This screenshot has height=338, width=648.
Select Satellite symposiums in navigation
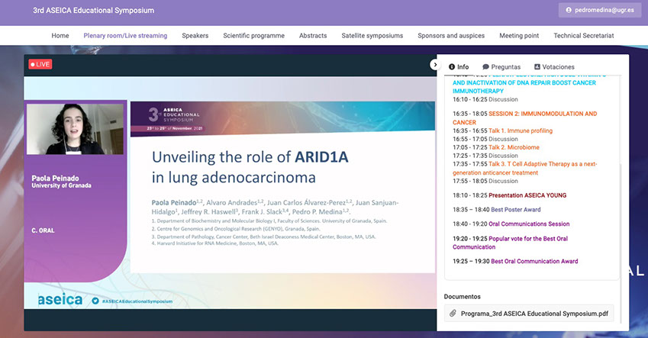click(372, 36)
